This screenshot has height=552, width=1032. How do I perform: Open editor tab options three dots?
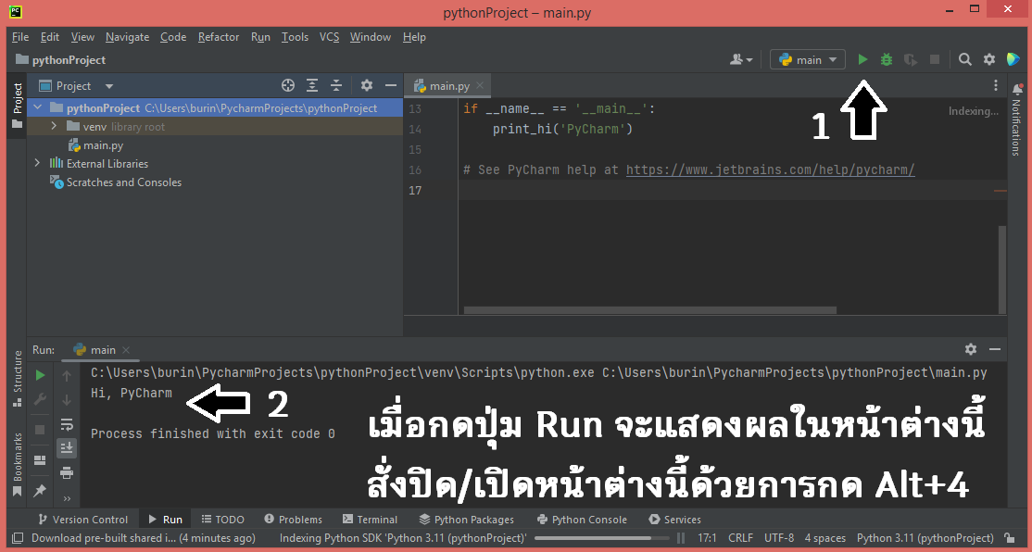pyautogui.click(x=996, y=85)
